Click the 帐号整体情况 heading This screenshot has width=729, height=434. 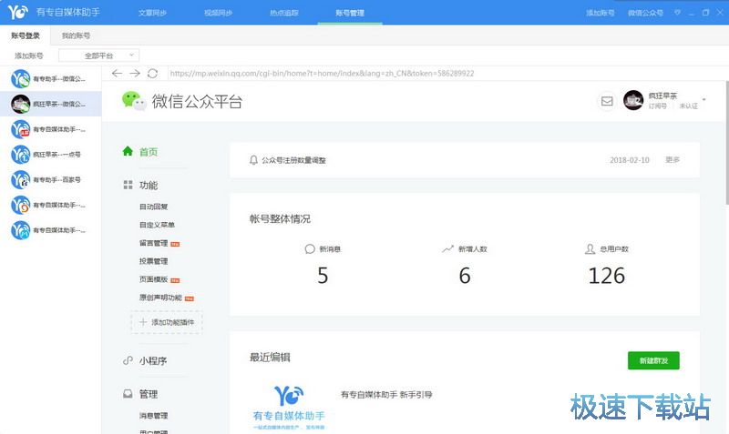280,218
